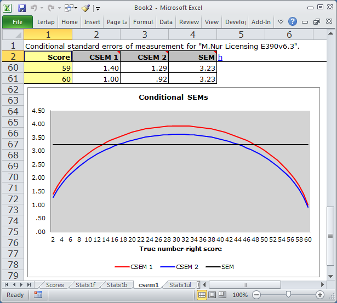Click the 'Conditional SEMs' chart title
This screenshot has width=337, height=303.
click(174, 98)
